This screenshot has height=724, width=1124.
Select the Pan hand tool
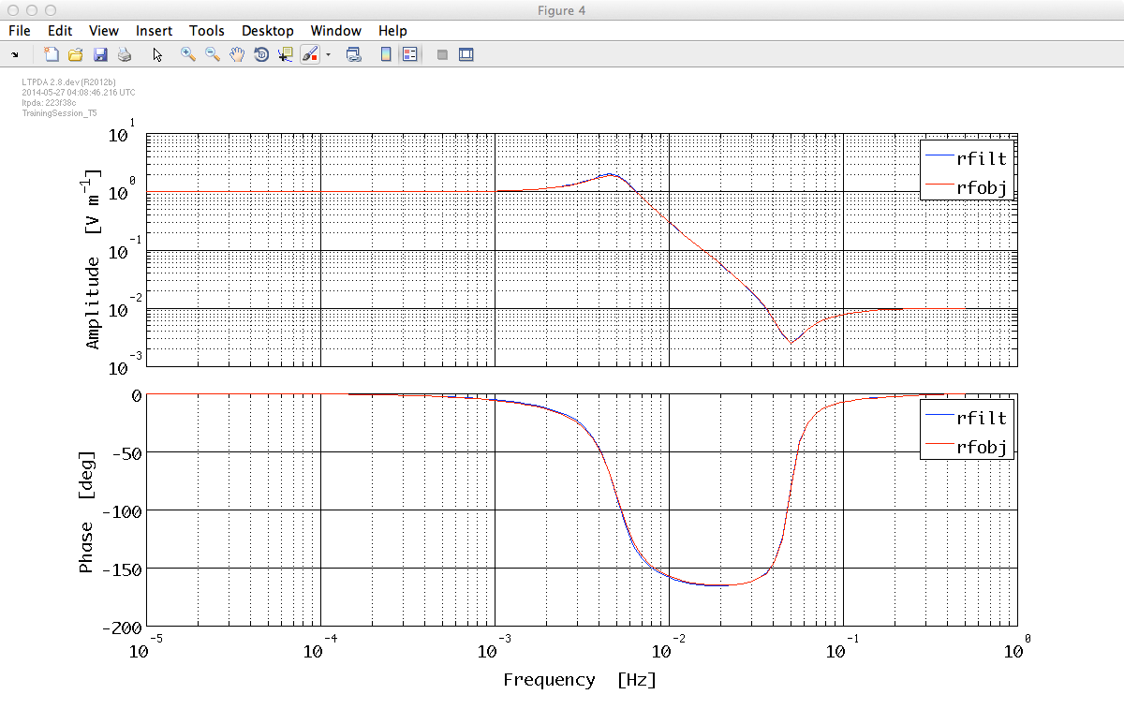click(x=237, y=54)
